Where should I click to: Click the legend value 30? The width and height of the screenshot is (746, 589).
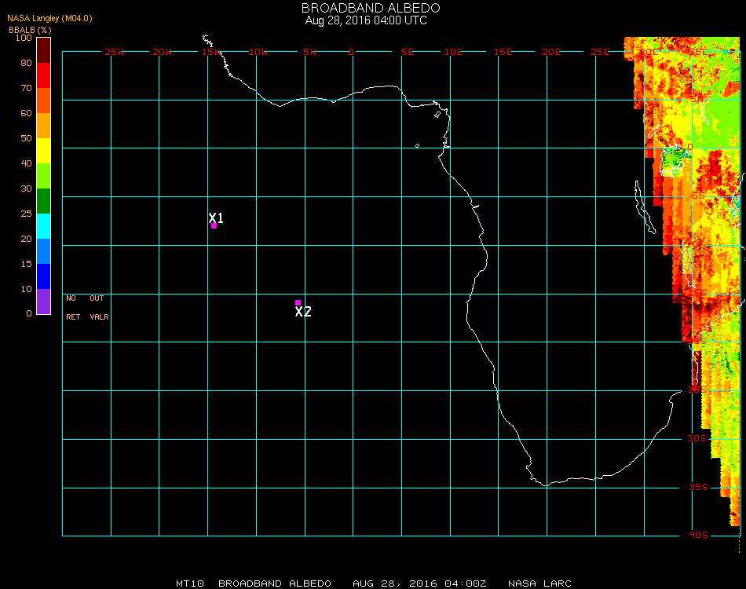point(26,189)
